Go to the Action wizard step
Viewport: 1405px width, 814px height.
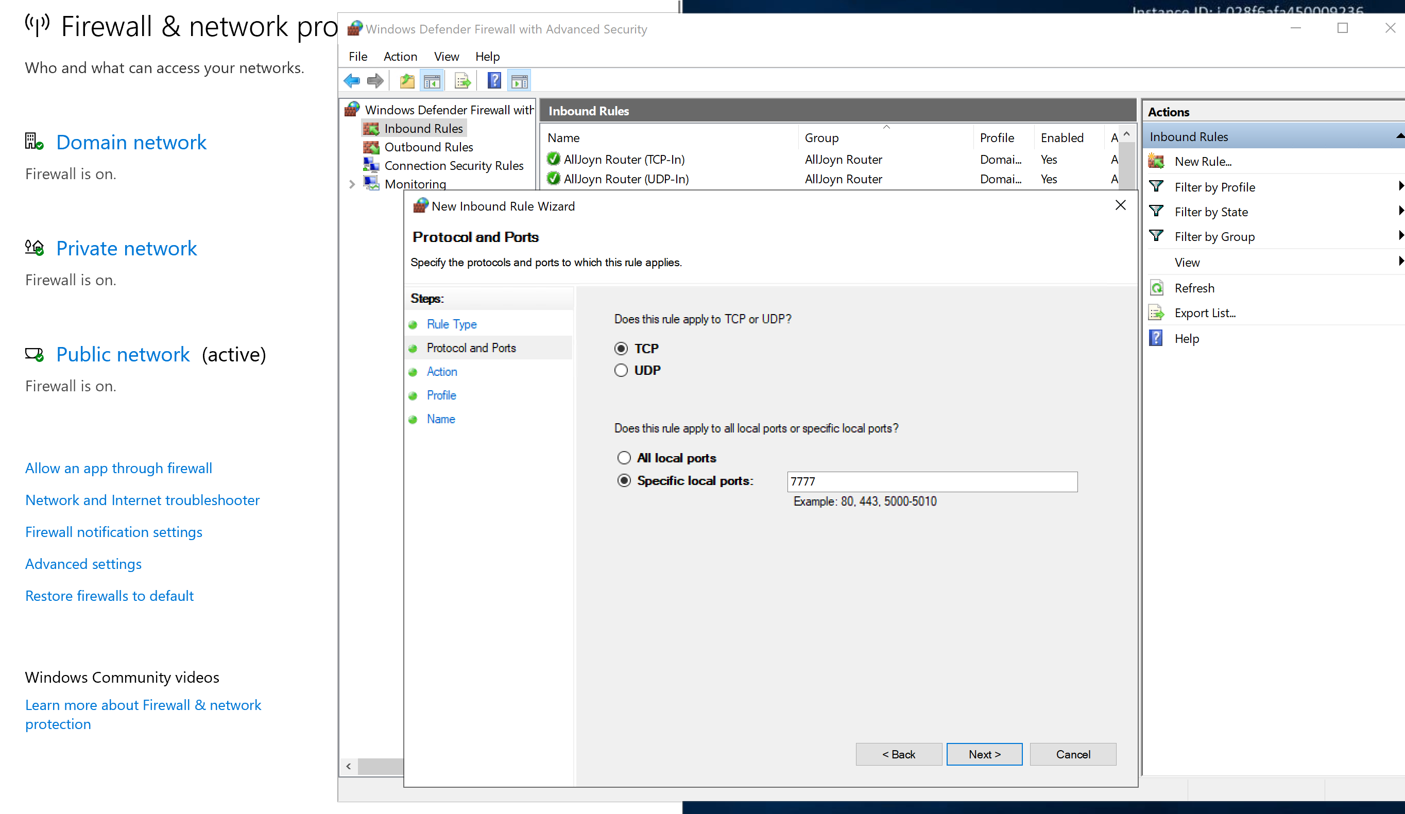pyautogui.click(x=441, y=372)
